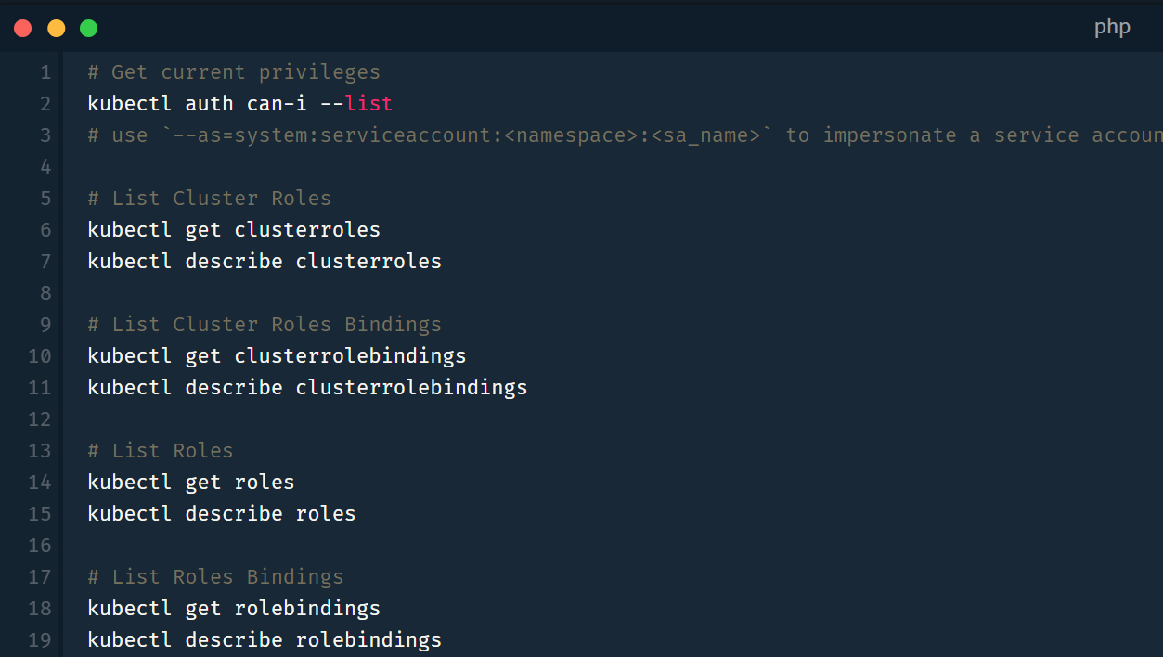1163x657 pixels.
Task: Click the 'List Cluster Roles Bindings' comment
Action: coord(265,325)
